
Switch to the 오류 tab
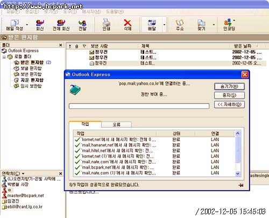[x=117, y=124]
